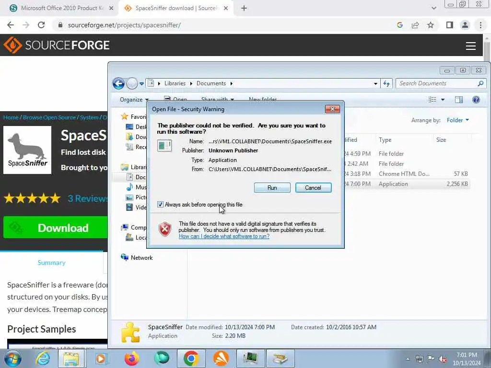
Task: Open the Chrome three-dot menu
Action: [x=480, y=25]
